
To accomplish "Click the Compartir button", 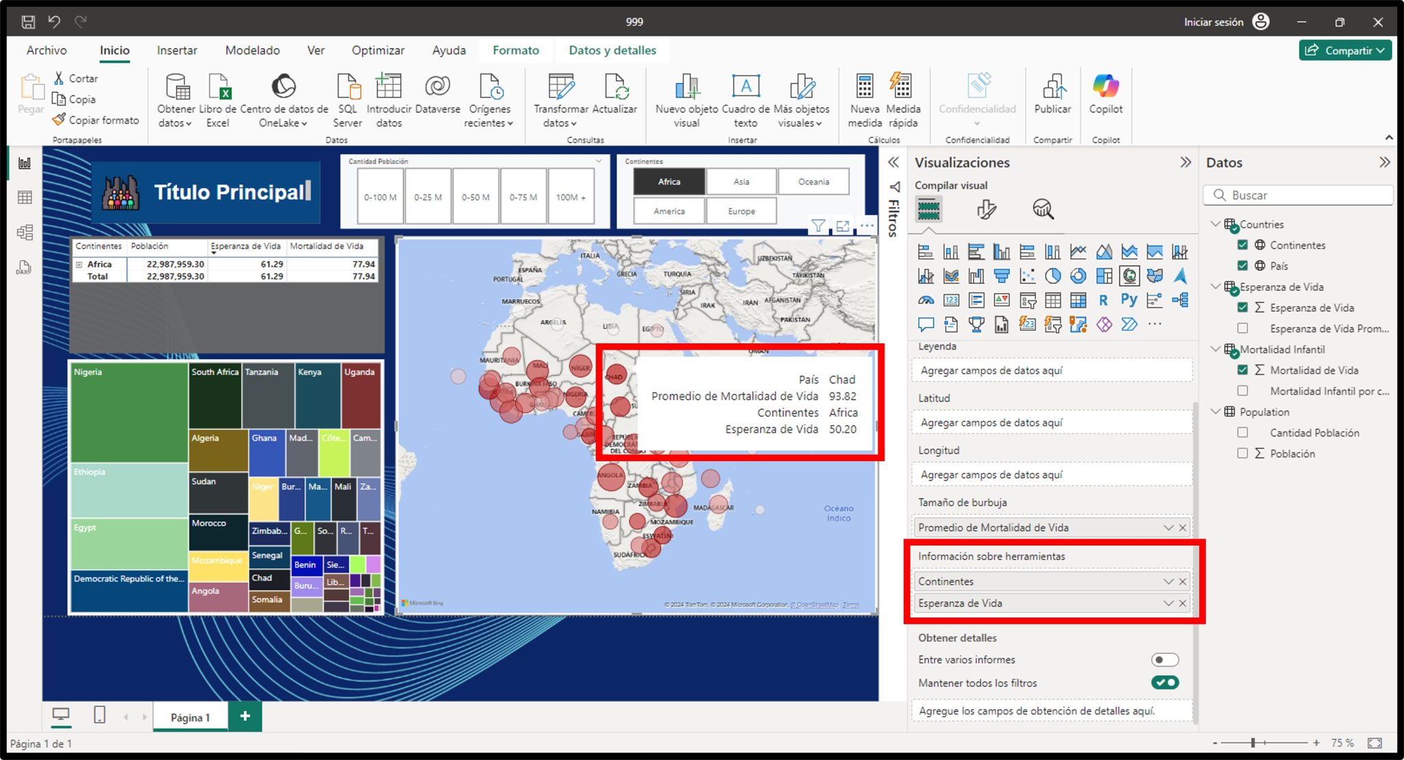I will point(1344,50).
